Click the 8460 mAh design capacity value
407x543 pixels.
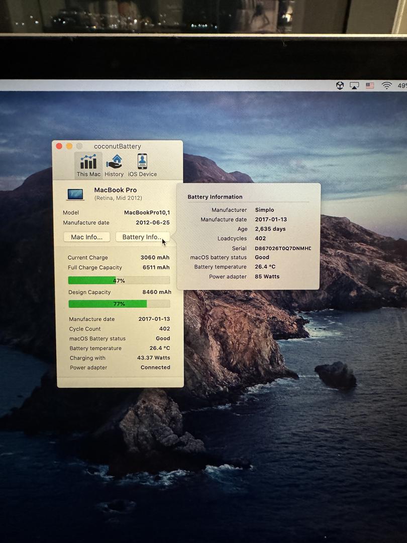[157, 292]
